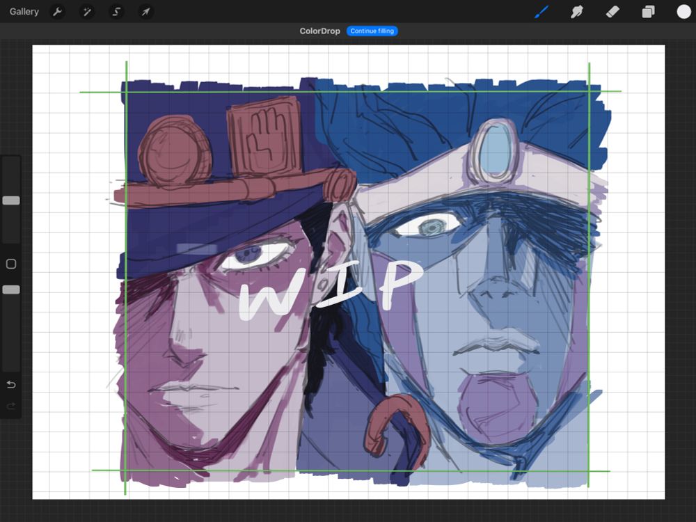Click the brush size slider handle

[x=11, y=200]
